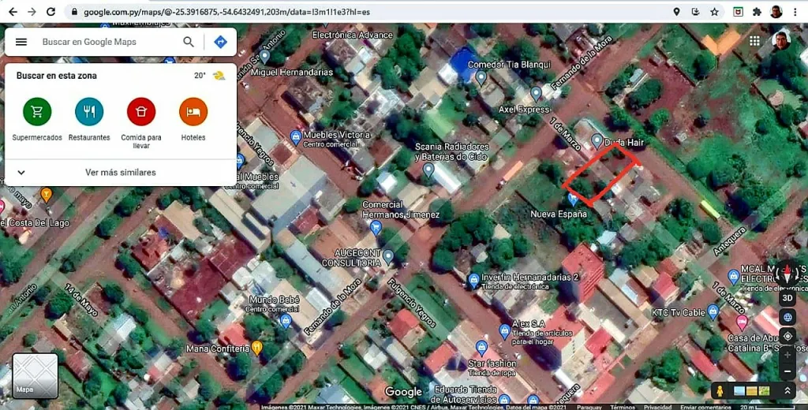This screenshot has height=410, width=808.
Task: Bookmark this page with the star
Action: point(715,12)
